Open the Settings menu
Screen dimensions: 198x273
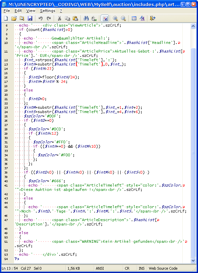[x=47, y=11]
